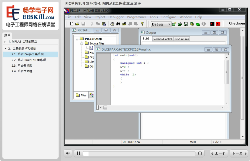Click the grayed Save File icon
The image size is (250, 161).
pos(83,24)
